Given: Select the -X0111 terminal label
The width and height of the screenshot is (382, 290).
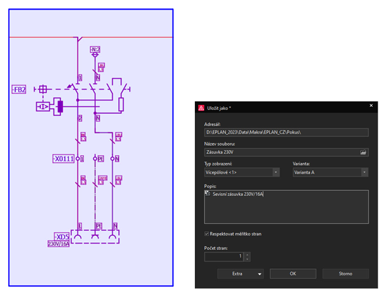Looking at the screenshot, I should (63, 158).
